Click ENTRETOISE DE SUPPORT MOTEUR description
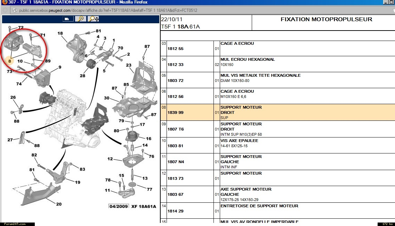 pos(259,206)
